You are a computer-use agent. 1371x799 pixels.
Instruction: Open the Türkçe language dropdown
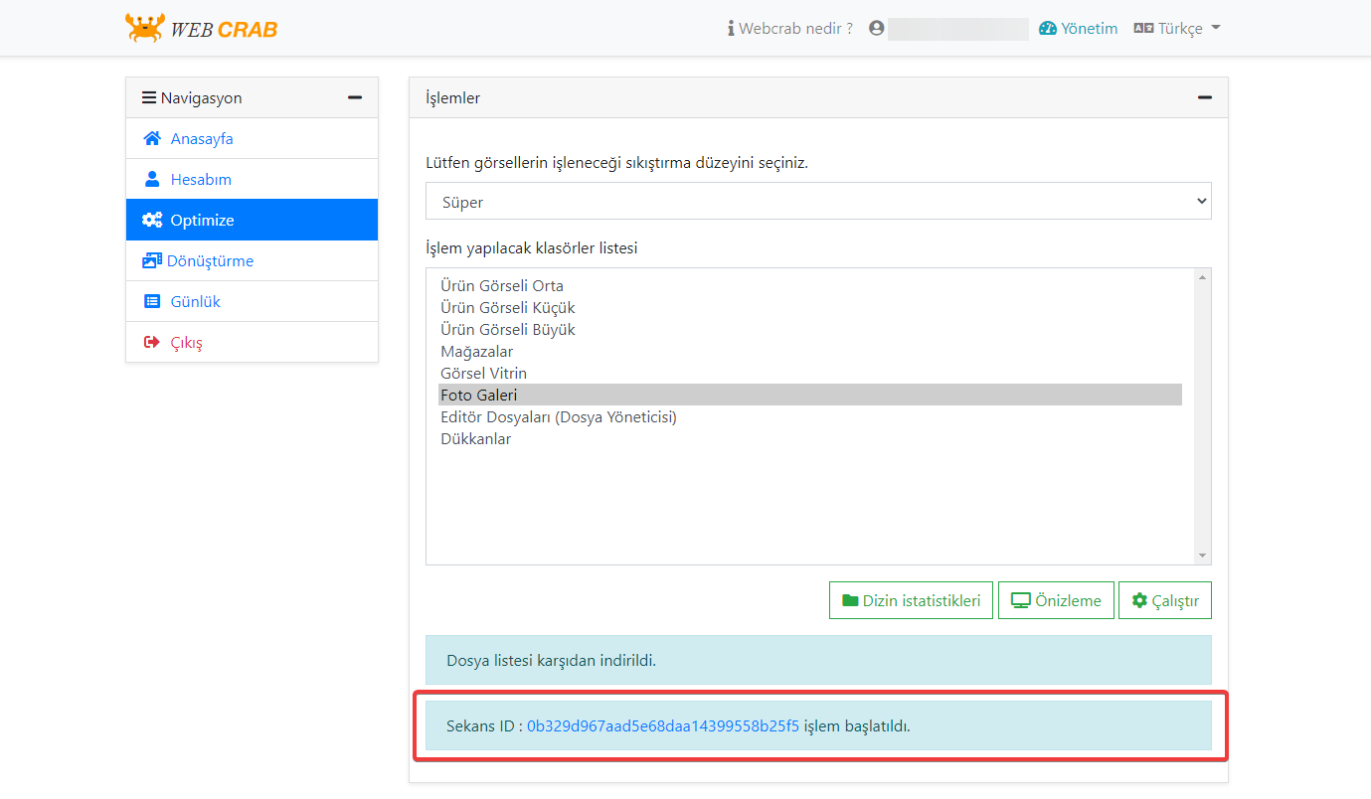(x=1177, y=29)
